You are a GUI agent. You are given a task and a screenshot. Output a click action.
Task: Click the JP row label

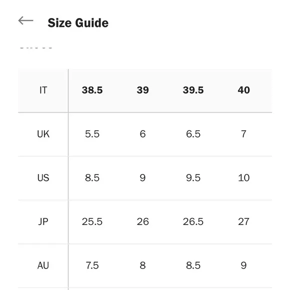point(43,222)
